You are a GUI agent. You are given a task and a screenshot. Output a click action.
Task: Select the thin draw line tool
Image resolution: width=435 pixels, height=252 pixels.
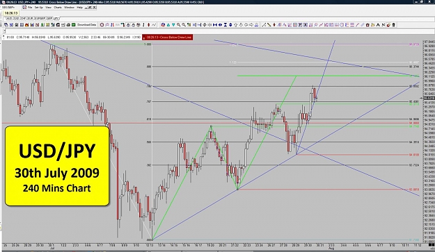point(264,25)
